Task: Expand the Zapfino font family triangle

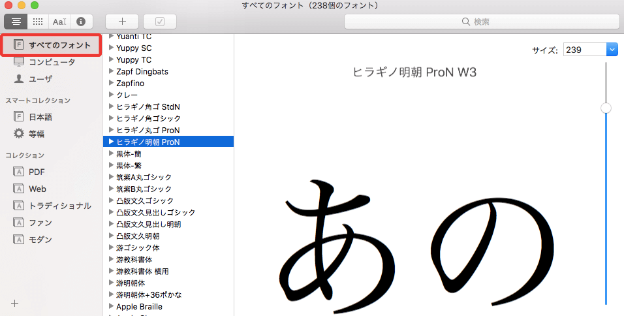Action: [112, 84]
